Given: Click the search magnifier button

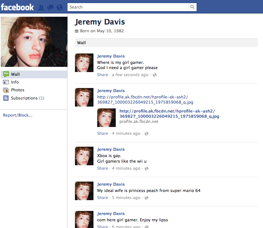Looking at the screenshot, I should [x=193, y=7].
